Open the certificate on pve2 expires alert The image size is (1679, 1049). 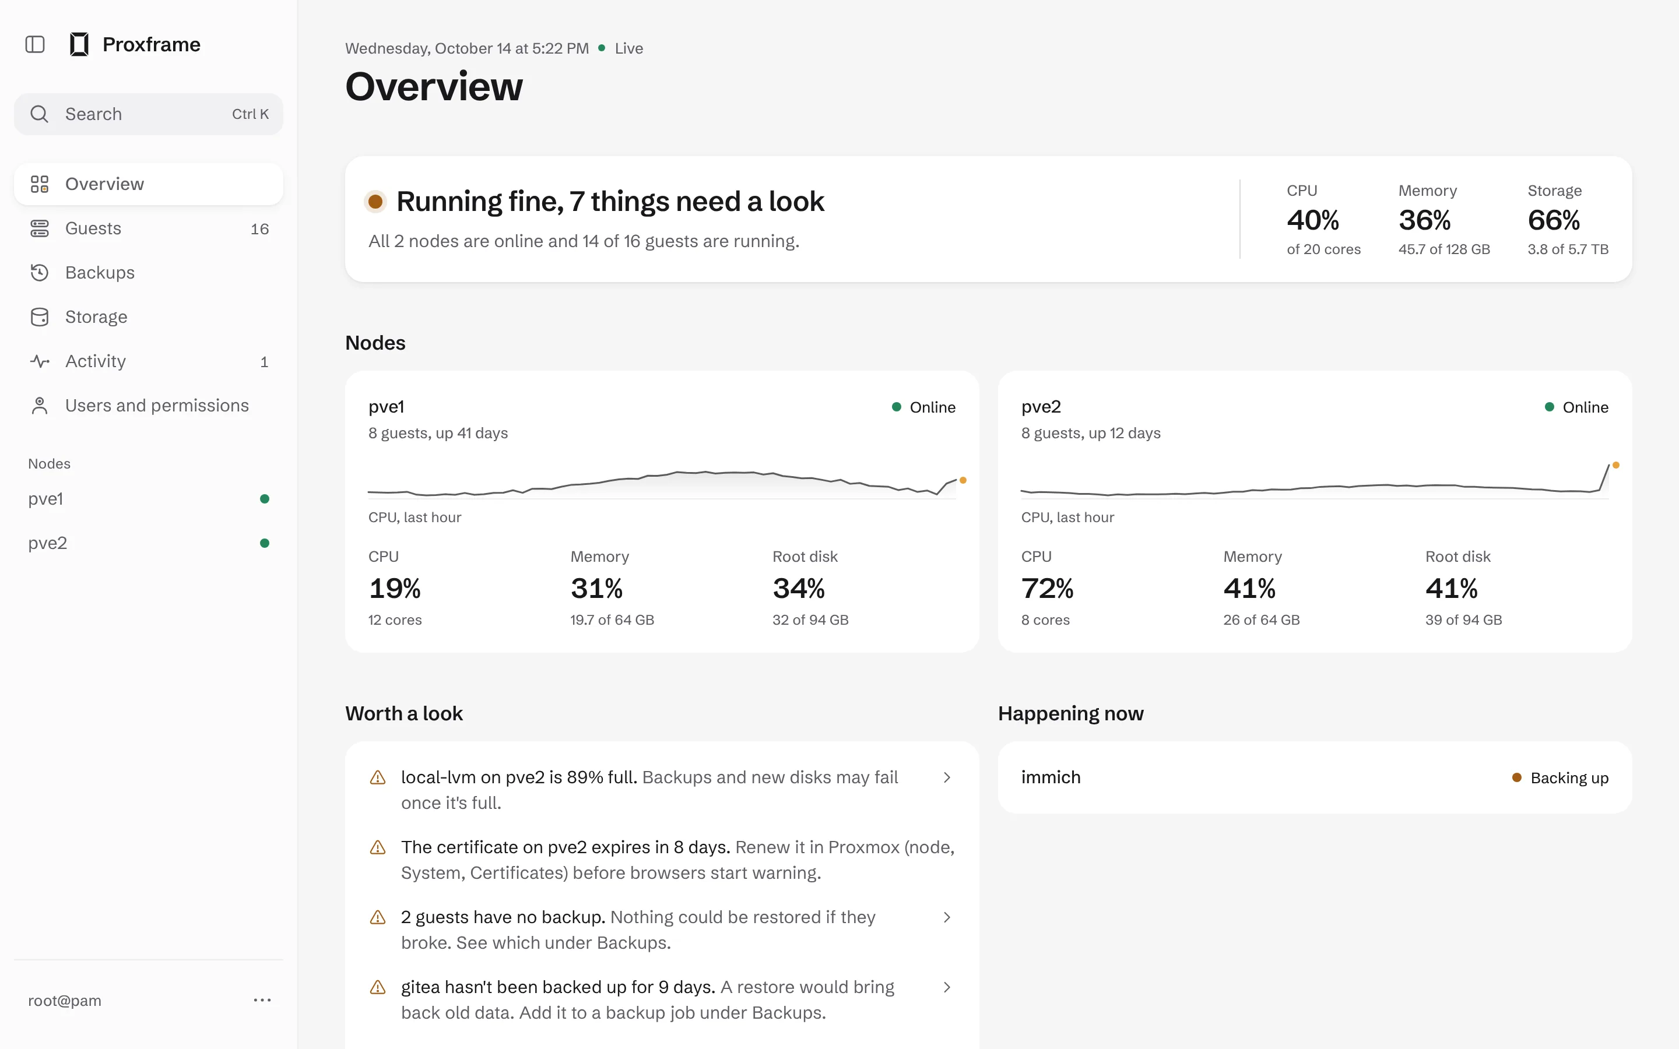click(x=663, y=860)
